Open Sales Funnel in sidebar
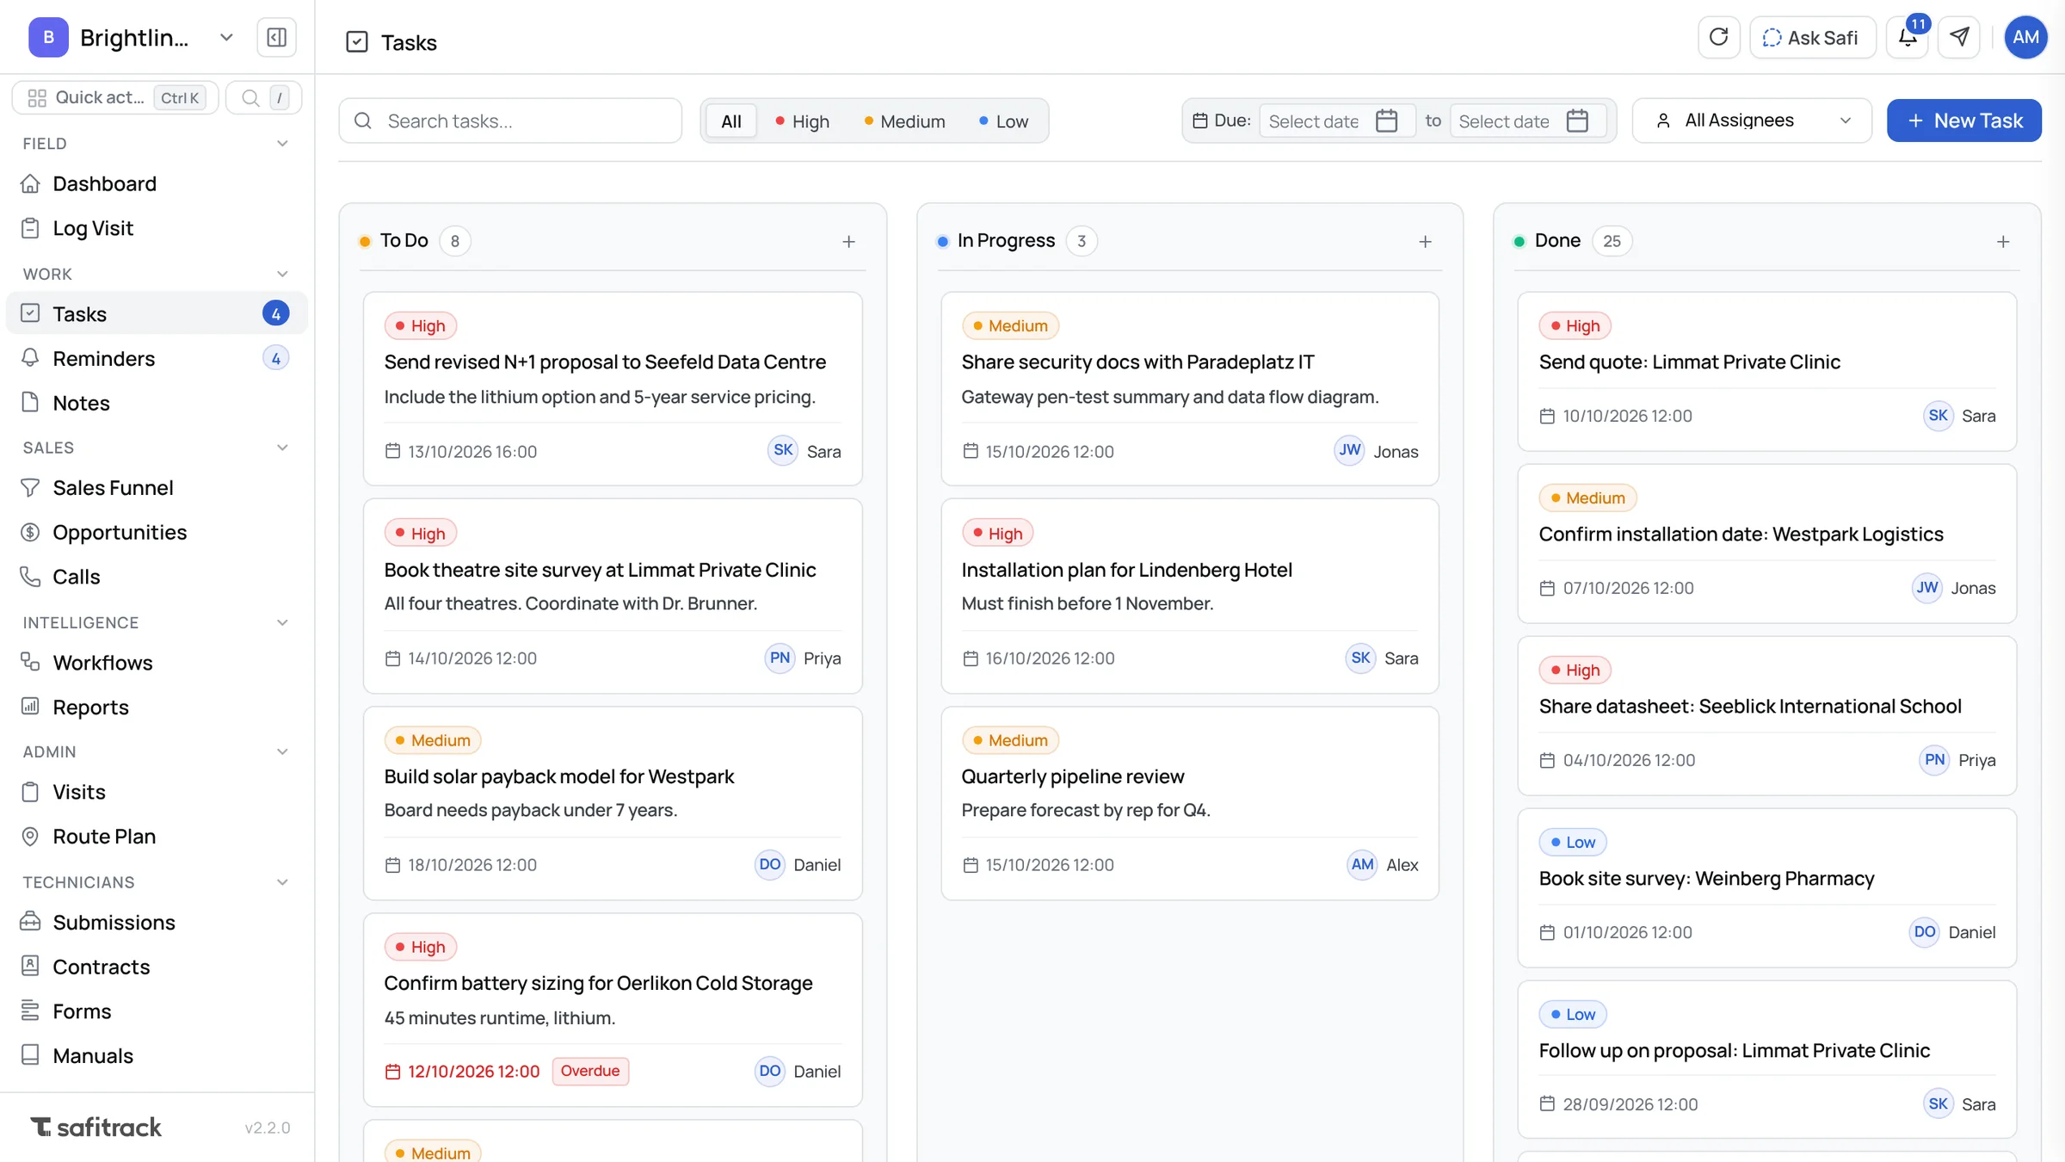 (157, 488)
